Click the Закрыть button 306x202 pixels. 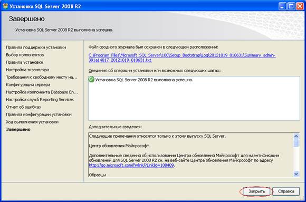coord(256,191)
